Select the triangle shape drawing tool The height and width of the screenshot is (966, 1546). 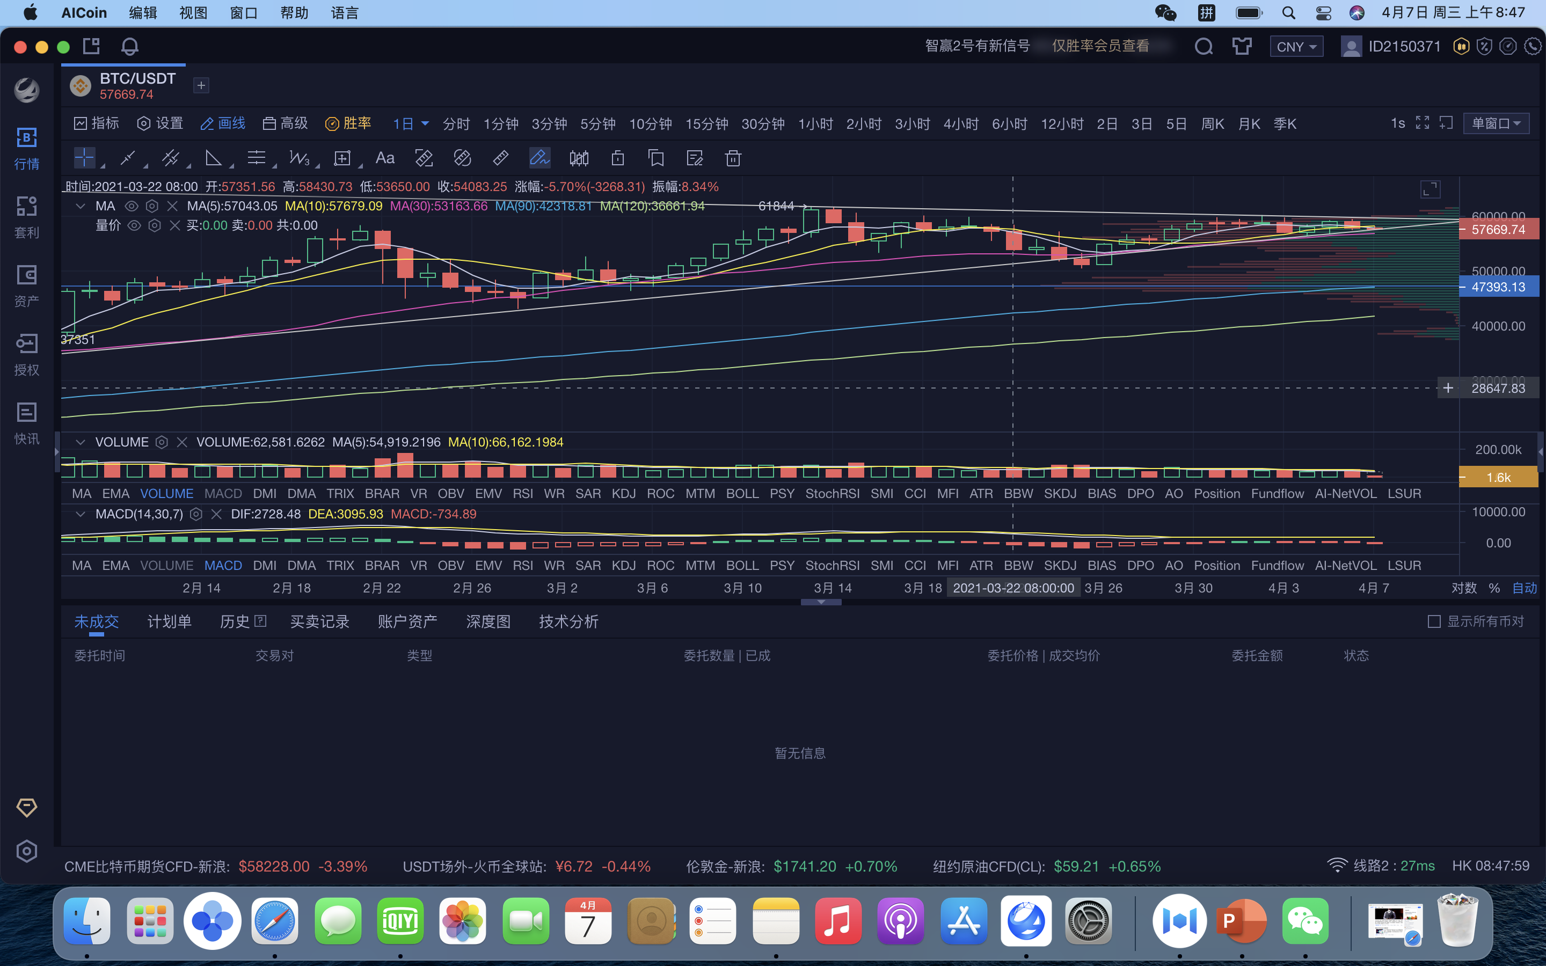tap(213, 158)
